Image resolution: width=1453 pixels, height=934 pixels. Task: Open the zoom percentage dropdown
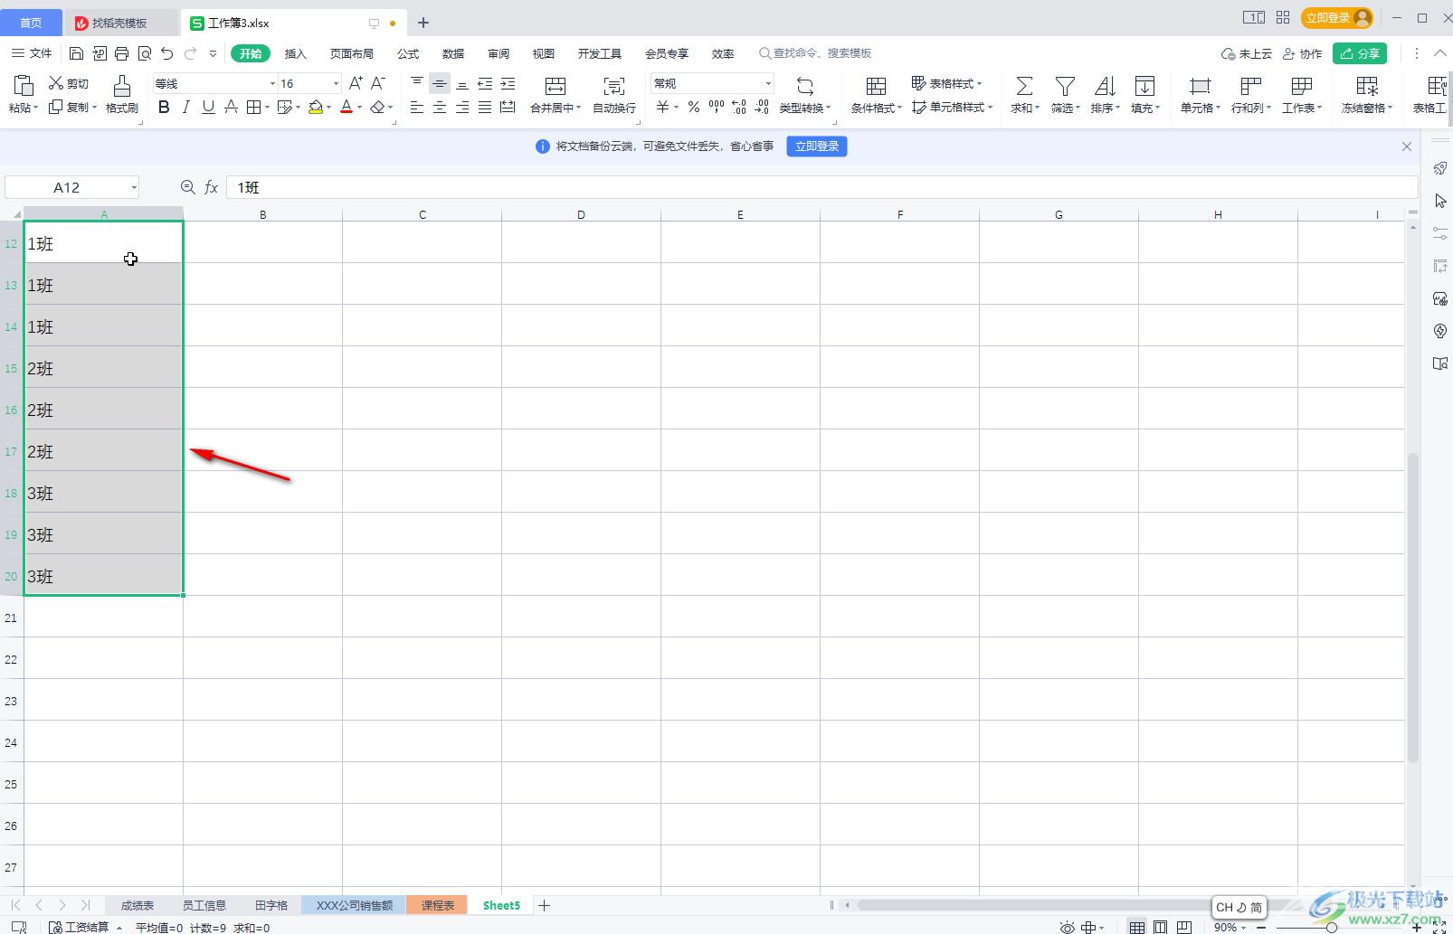coord(1243,927)
